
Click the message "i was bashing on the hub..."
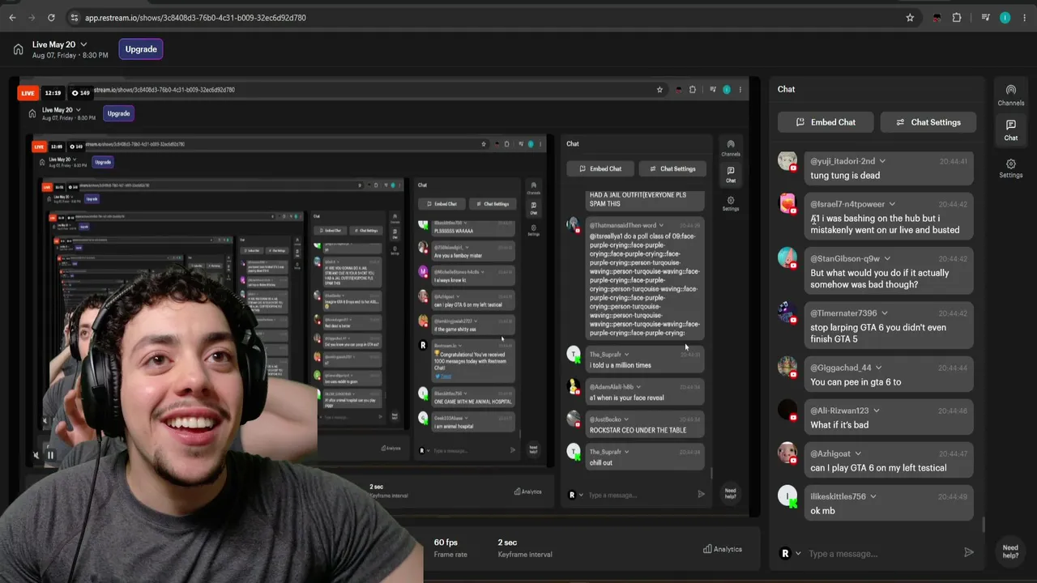885,224
